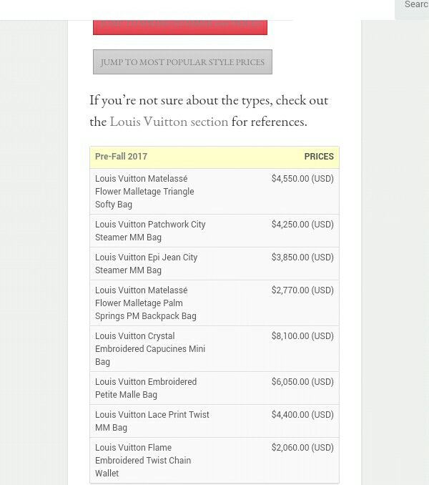Click the Search field at top right
Screen dimensions: 429x485
point(412,9)
